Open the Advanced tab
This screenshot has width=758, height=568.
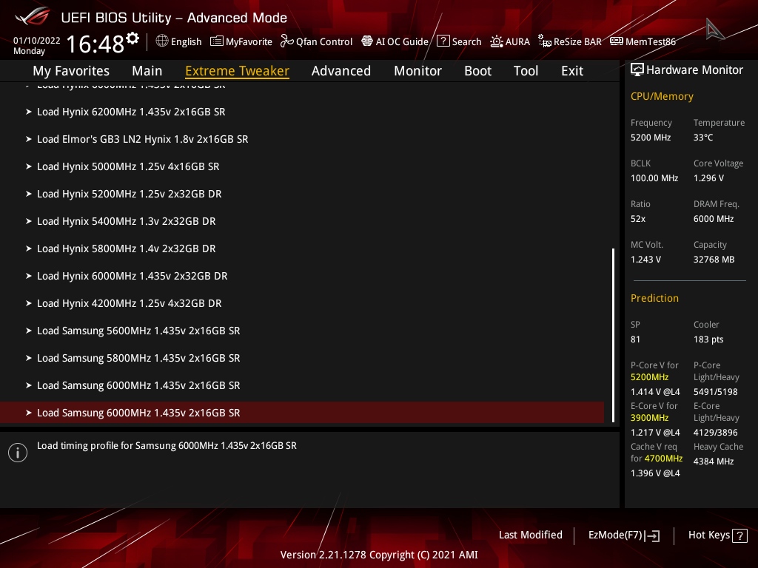coord(341,71)
